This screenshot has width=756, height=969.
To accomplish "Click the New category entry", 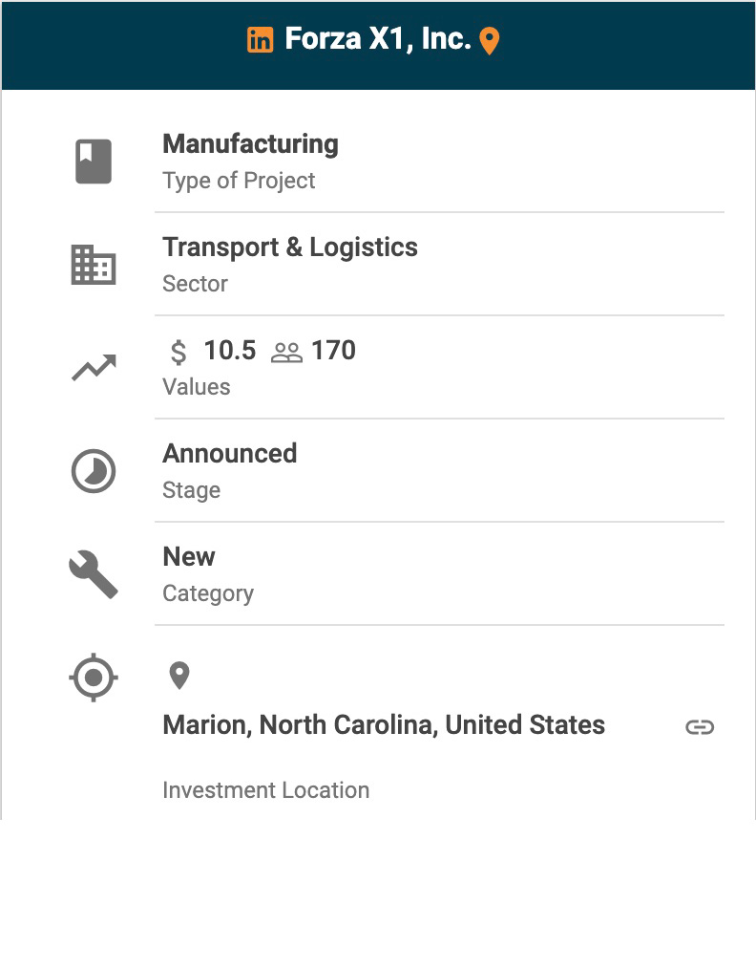I will (189, 557).
